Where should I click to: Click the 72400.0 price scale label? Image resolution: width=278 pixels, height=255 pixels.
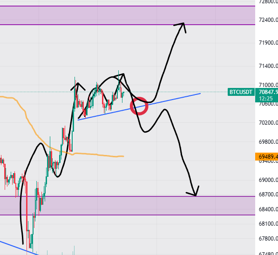point(268,20)
